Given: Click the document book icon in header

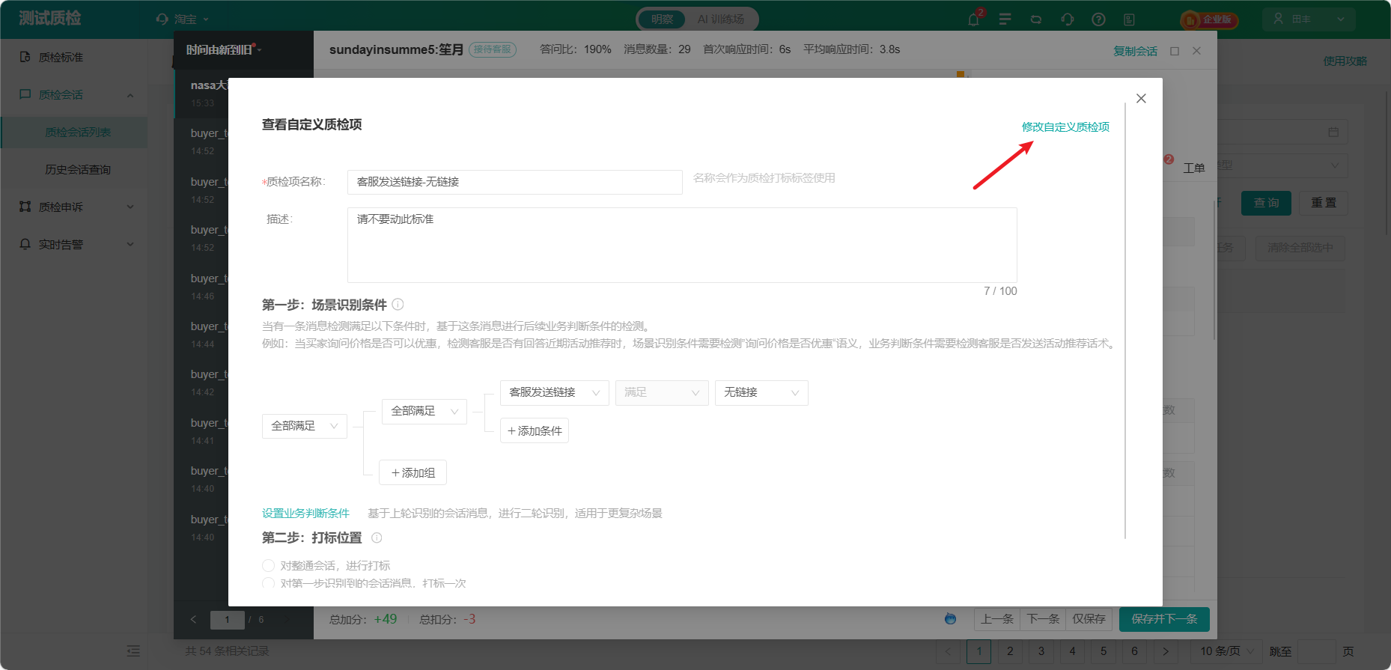Looking at the screenshot, I should pos(1129,19).
